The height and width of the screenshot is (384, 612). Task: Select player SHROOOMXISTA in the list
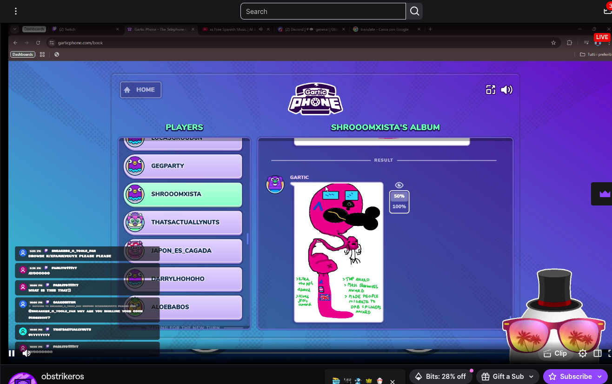(183, 194)
